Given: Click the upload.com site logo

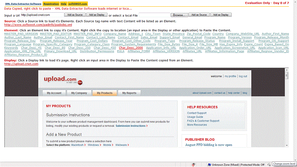Looking at the screenshot, I should tap(60, 79).
